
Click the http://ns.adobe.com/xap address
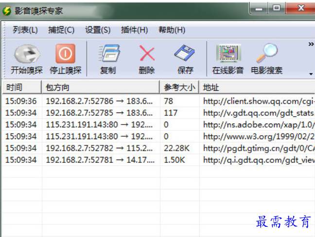tap(259, 125)
